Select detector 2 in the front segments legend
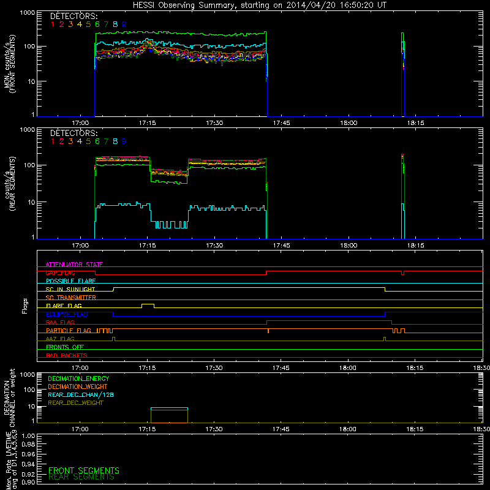Screen dimensions: 490x490 (62, 24)
